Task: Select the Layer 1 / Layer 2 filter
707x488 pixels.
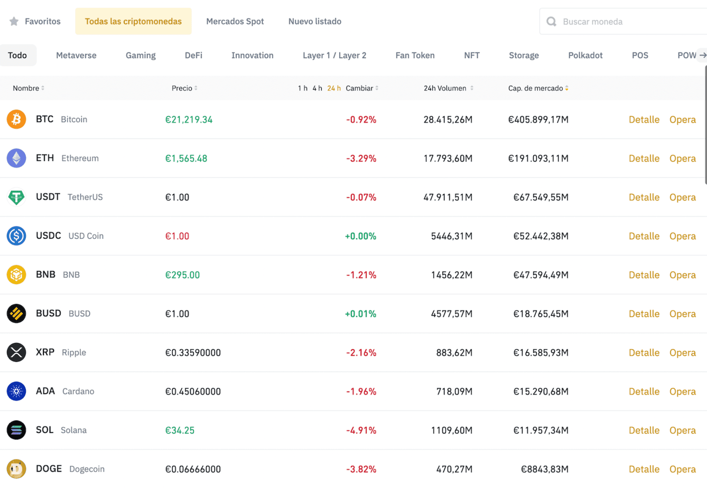Action: [x=334, y=55]
